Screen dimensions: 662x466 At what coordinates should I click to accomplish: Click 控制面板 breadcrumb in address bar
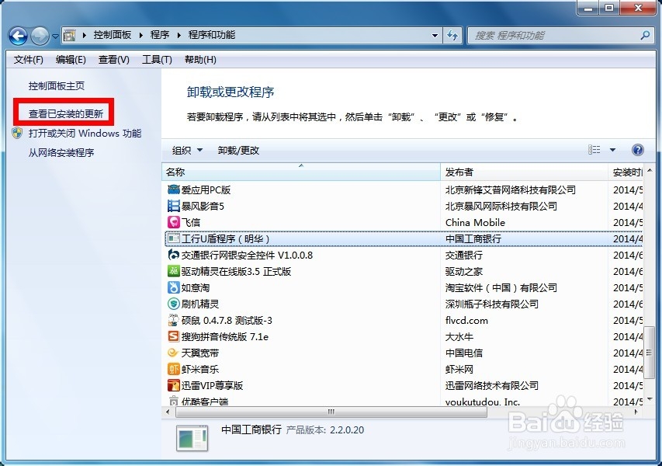(x=113, y=35)
